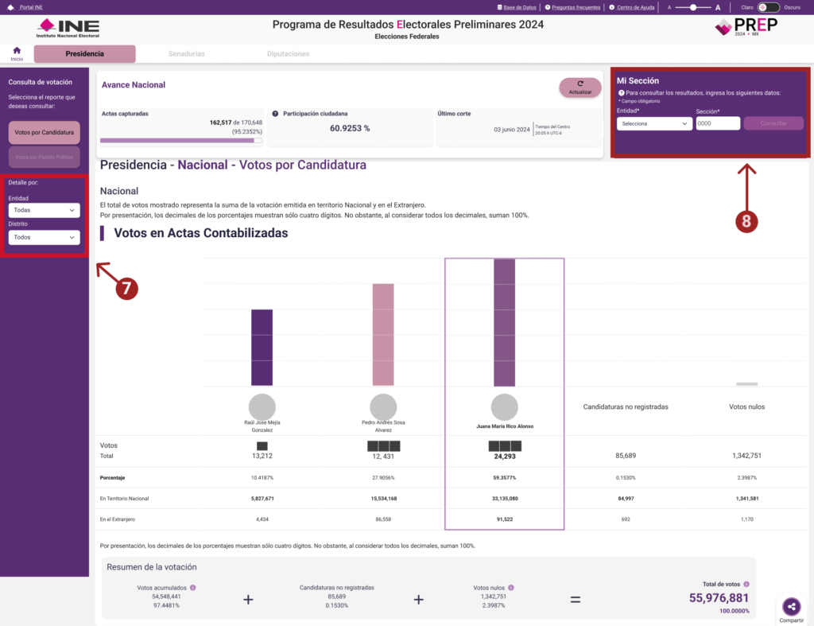The height and width of the screenshot is (626, 814).
Task: Click Juana María Rico Alonso's avatar
Action: (505, 406)
